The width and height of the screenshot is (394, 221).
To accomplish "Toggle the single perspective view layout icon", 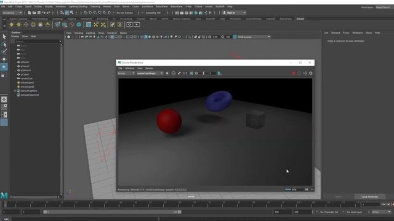I will coord(4,99).
